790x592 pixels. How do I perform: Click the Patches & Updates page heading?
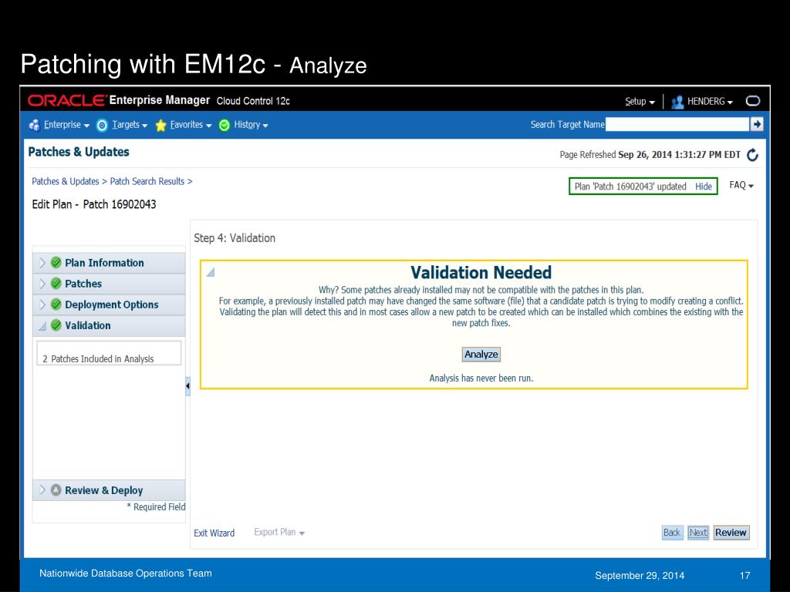point(79,152)
